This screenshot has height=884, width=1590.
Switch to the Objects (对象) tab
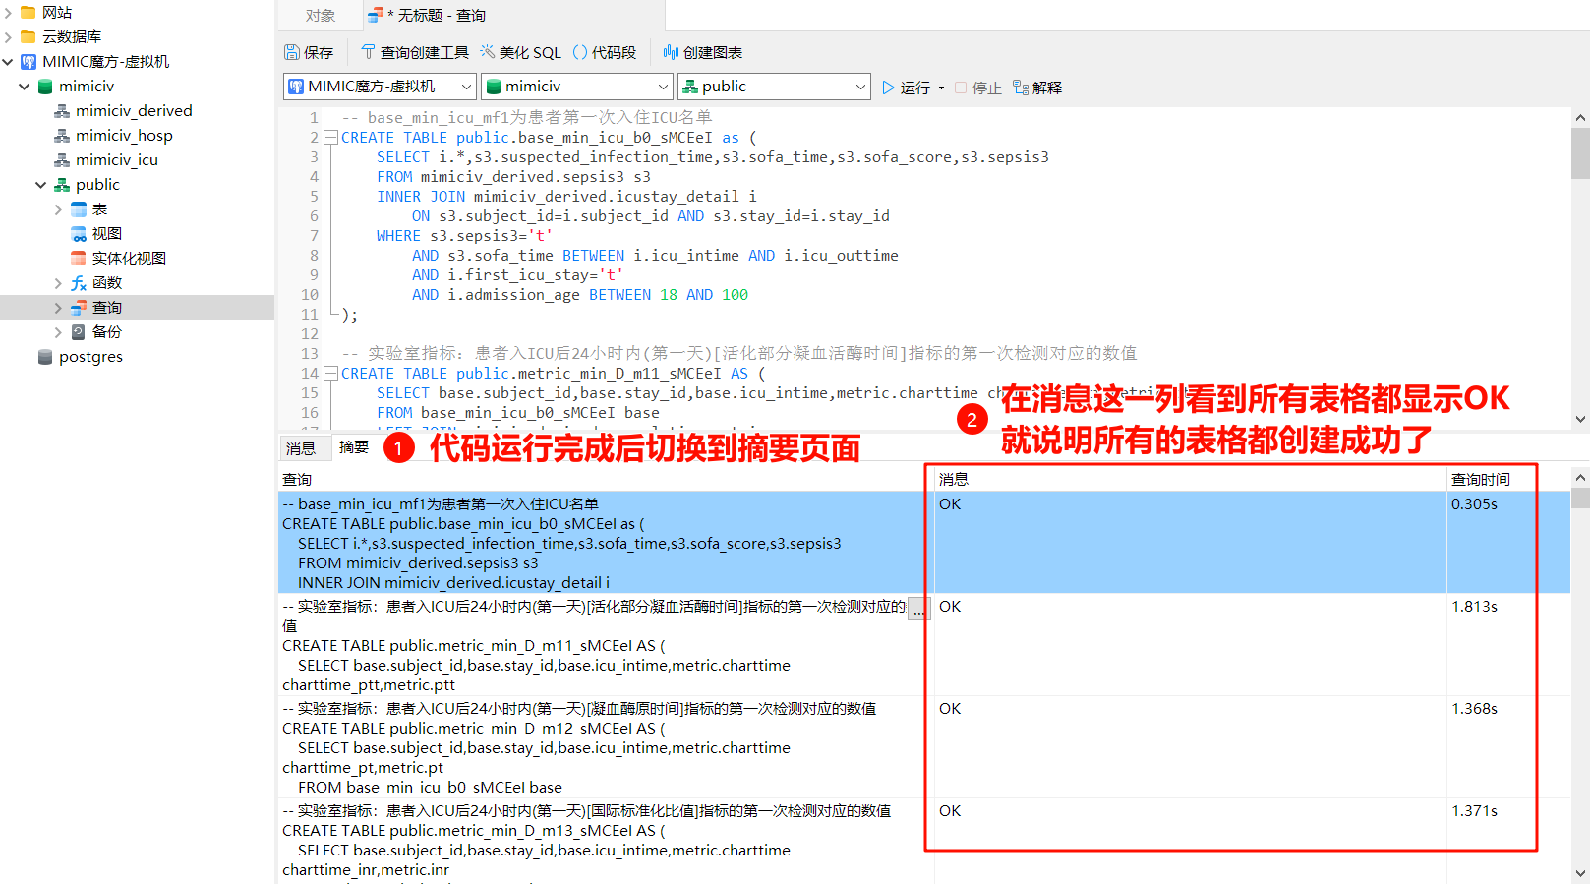[320, 16]
